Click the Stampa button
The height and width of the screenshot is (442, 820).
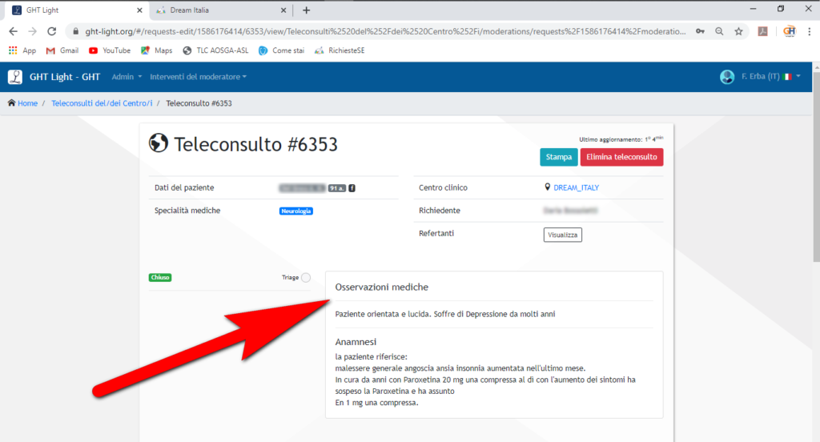[x=558, y=157]
